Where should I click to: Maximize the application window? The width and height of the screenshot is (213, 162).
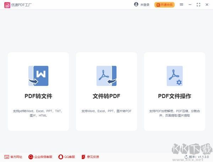coord(198,5)
